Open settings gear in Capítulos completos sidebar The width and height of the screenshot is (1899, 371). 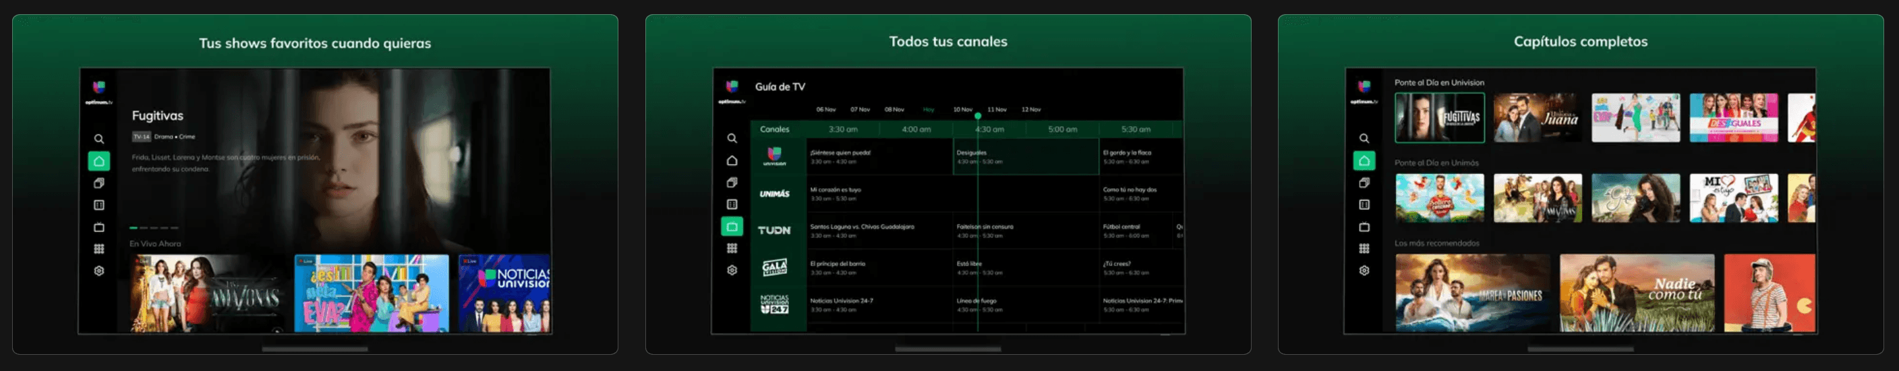pyautogui.click(x=1364, y=270)
